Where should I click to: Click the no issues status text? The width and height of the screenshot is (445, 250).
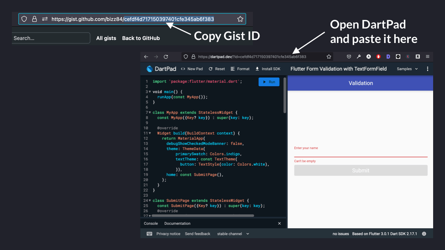click(341, 234)
